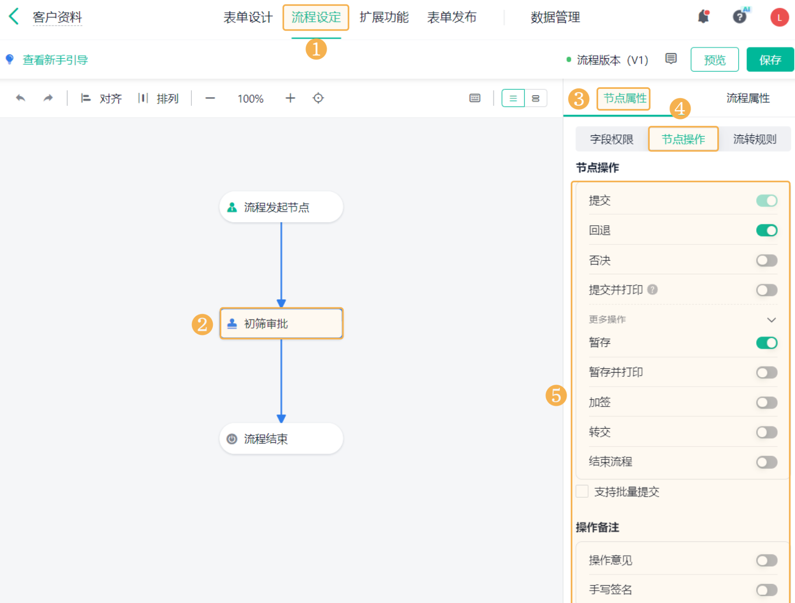Screen dimensions: 795x603
Task: Redo the last canvas action
Action: [x=48, y=98]
